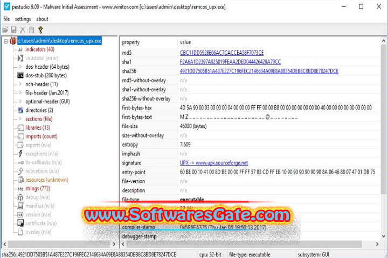388x258 pixels.
Task: Click the value column header
Action: click(279, 42)
